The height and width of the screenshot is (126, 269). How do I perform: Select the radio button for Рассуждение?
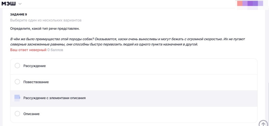point(17,66)
